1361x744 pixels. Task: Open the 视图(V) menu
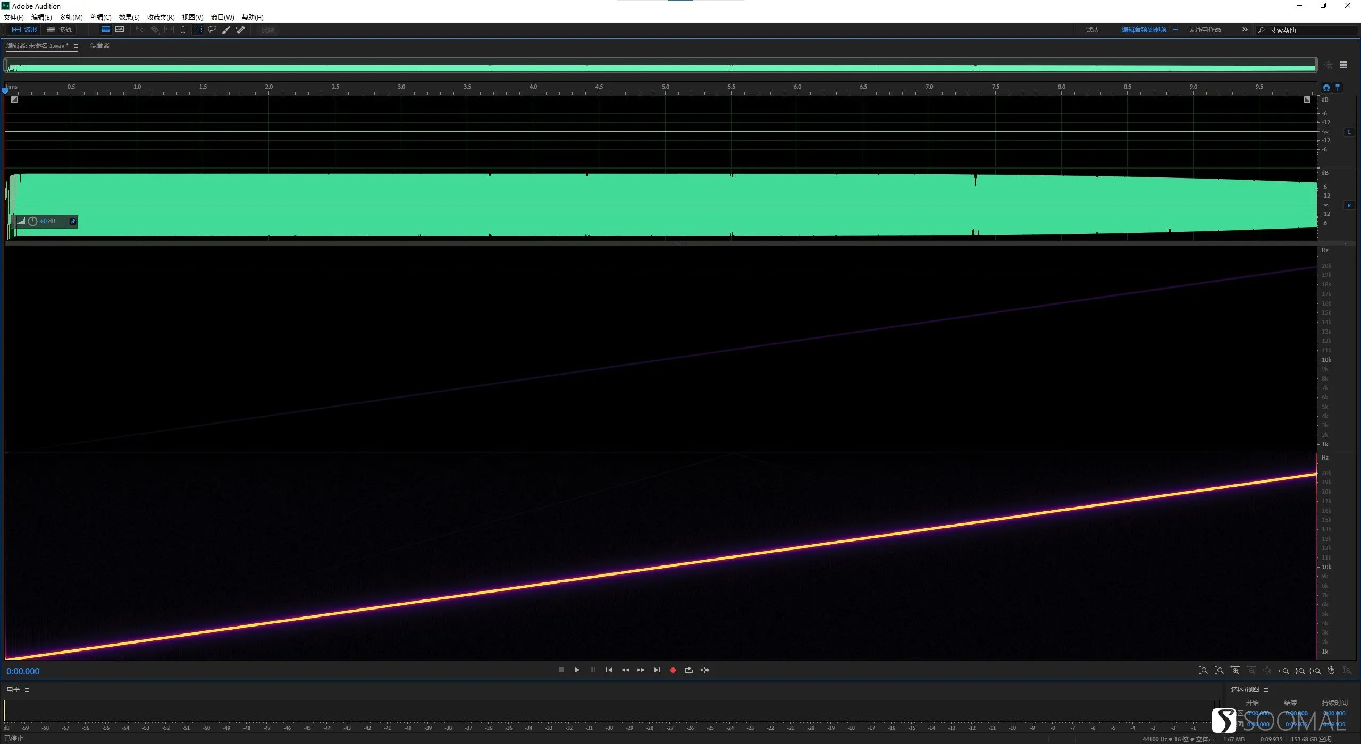tap(192, 18)
